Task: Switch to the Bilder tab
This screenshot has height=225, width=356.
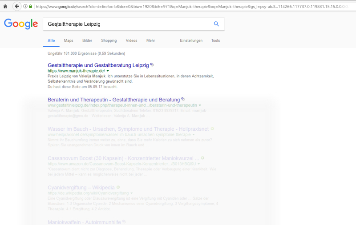Action: (87, 40)
